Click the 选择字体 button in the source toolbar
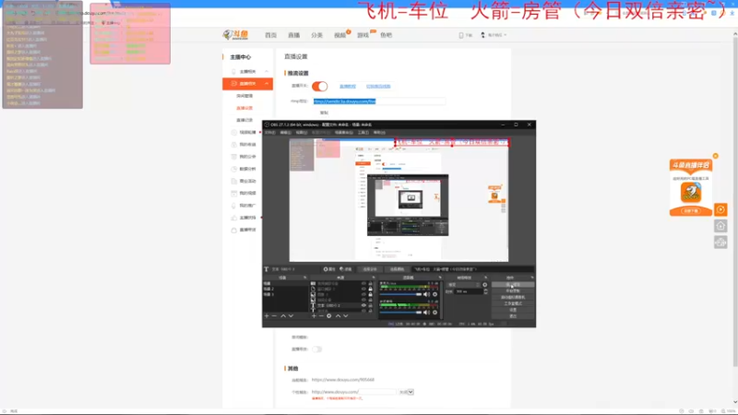The width and height of the screenshot is (738, 415). (x=370, y=269)
